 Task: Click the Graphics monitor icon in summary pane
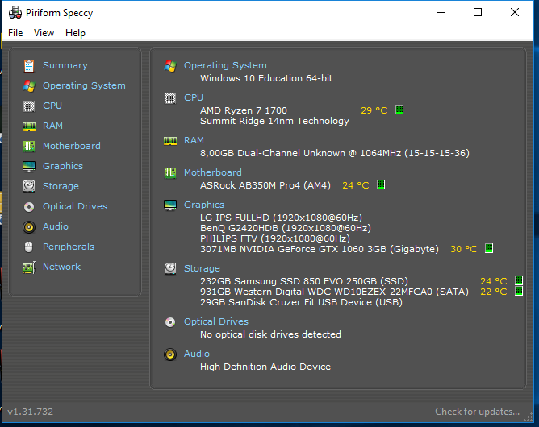[170, 205]
